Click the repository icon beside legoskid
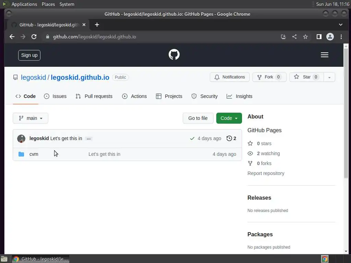The image size is (351, 263). point(15,77)
